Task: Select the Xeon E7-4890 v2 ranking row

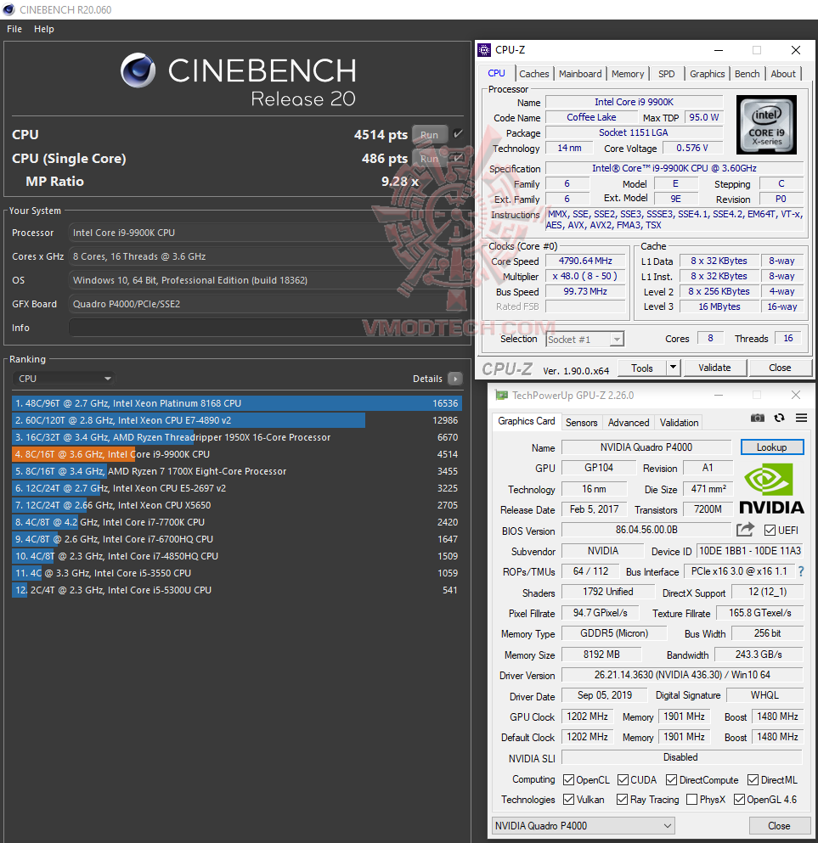Action: tap(237, 420)
